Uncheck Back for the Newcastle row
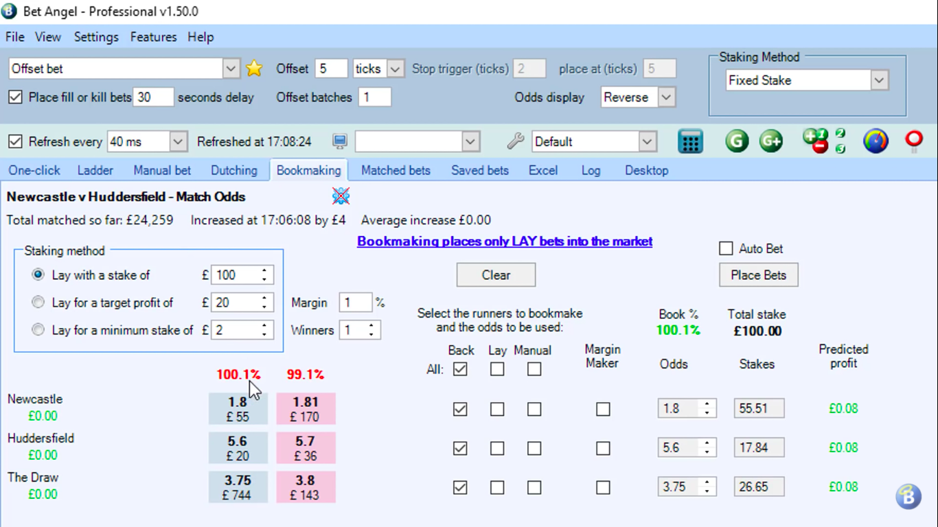 pyautogui.click(x=460, y=409)
